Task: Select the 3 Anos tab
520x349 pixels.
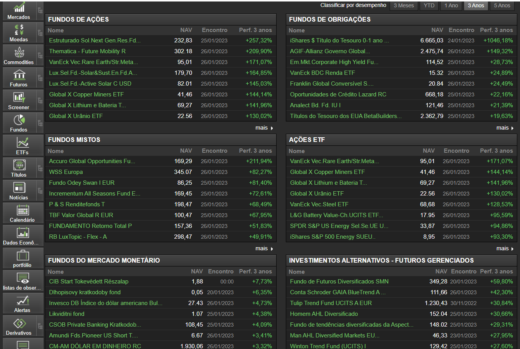Action: coord(476,5)
